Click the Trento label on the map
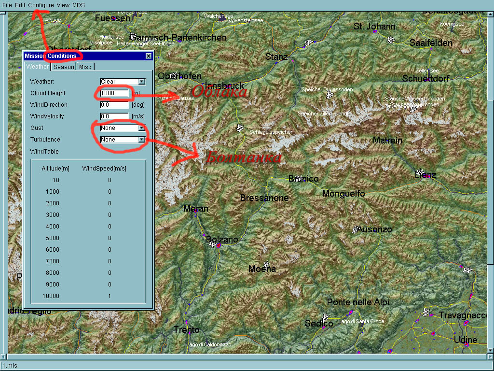Image resolution: width=494 pixels, height=371 pixels. point(187,329)
